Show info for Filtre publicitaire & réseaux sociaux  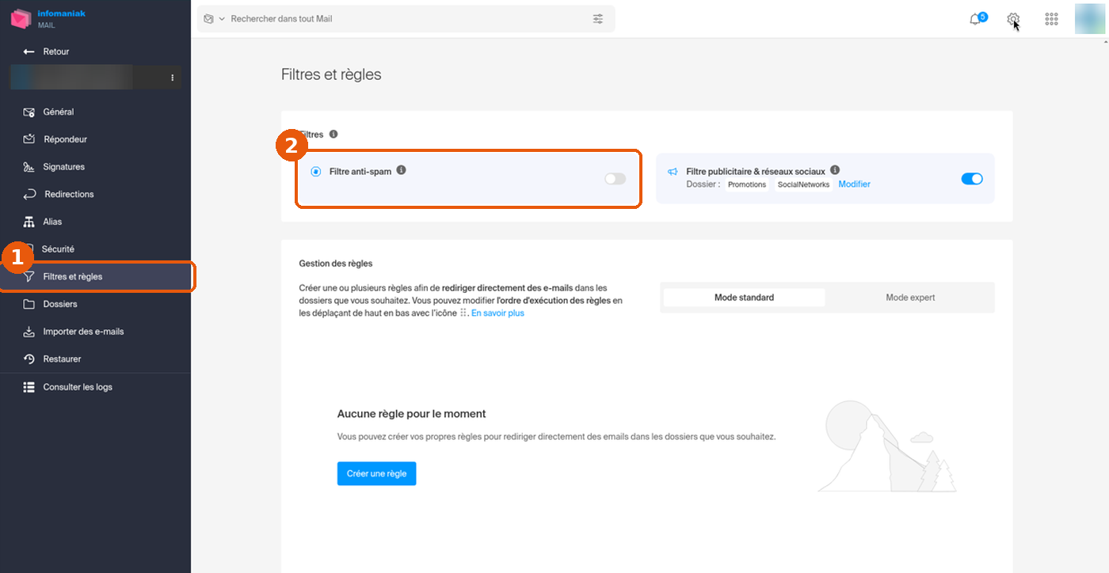coord(835,170)
